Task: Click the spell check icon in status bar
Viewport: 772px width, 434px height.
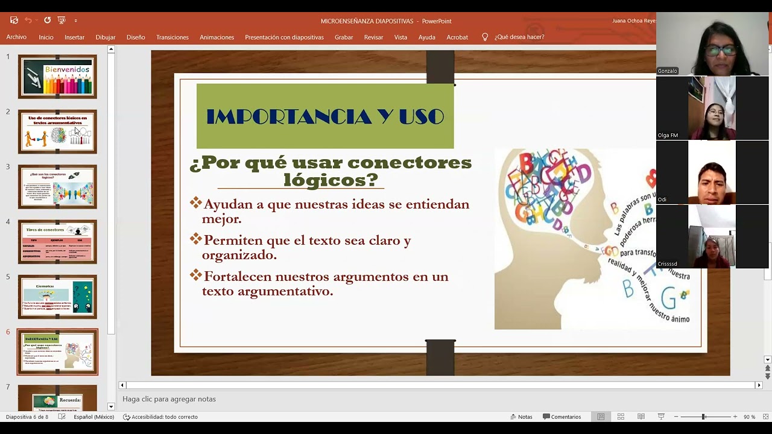Action: coord(62,417)
